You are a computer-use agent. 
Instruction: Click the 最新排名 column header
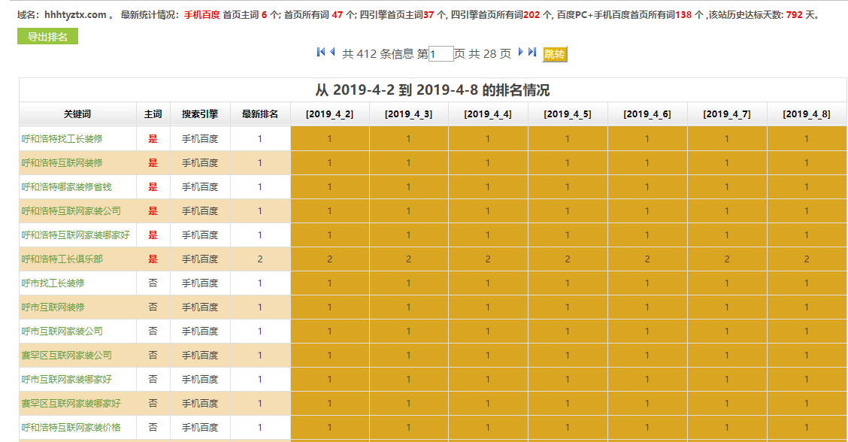[x=260, y=114]
